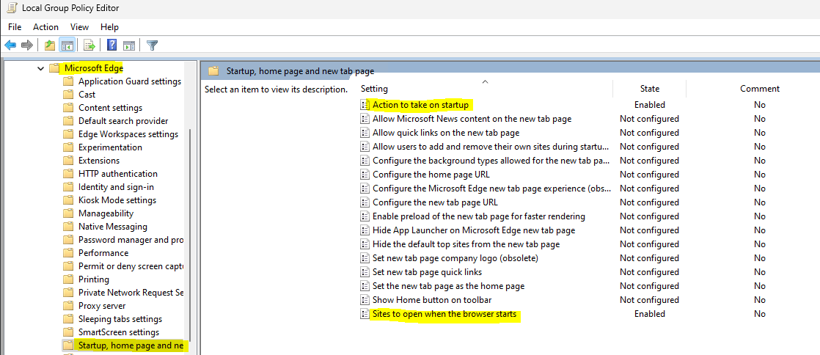Select Application Guard settings folder
Screen dimensions: 820x355
pyautogui.click(x=130, y=81)
